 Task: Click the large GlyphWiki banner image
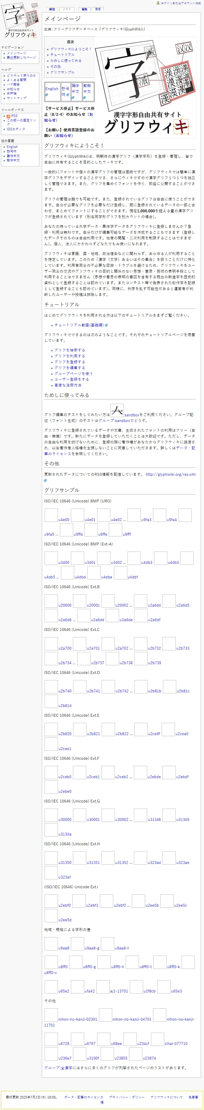click(146, 88)
